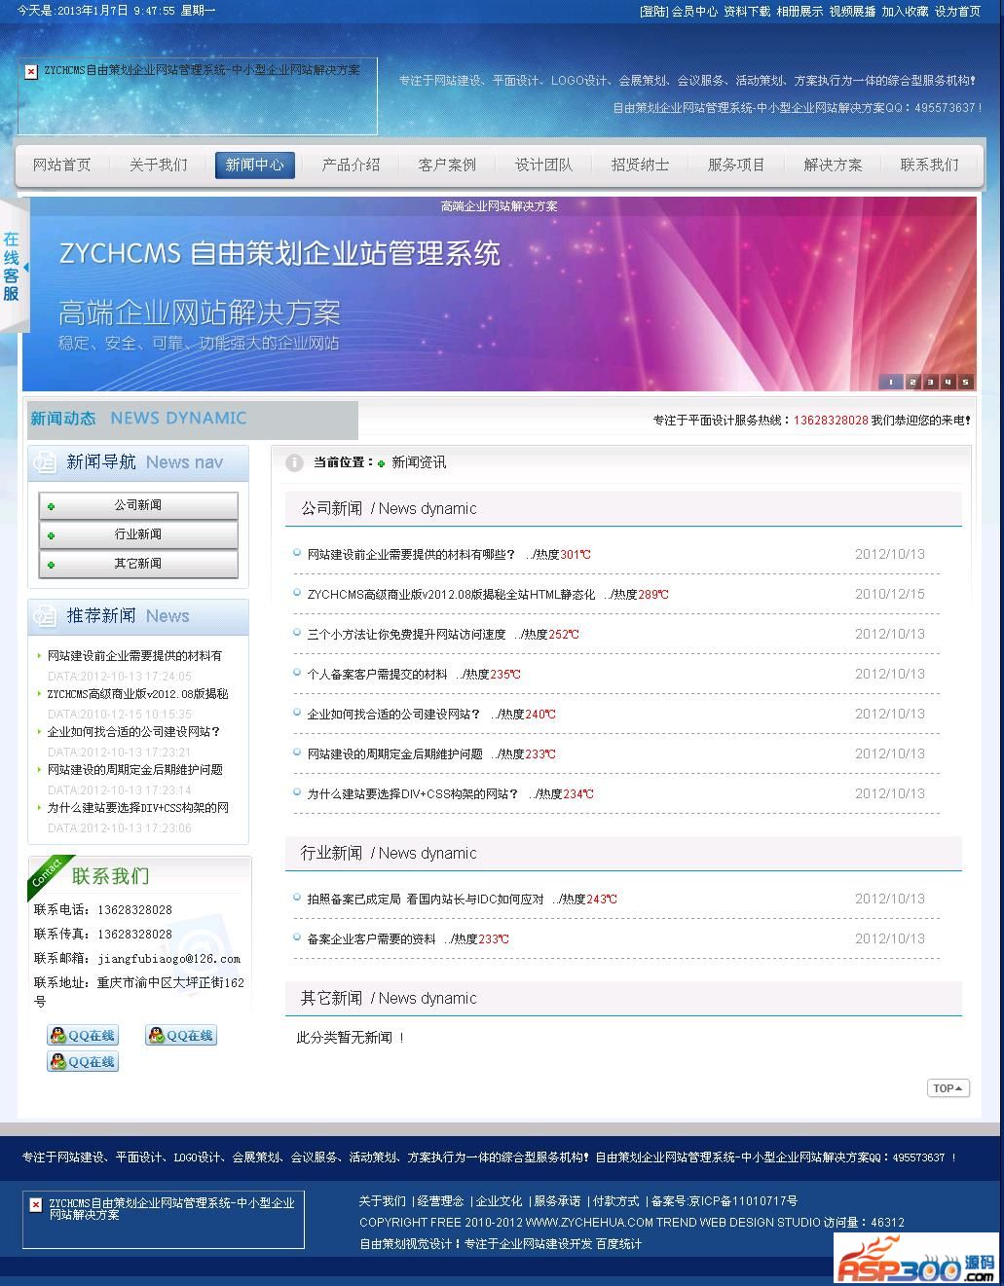Select 公司新闻 category in News nav
1004x1286 pixels.
[138, 506]
